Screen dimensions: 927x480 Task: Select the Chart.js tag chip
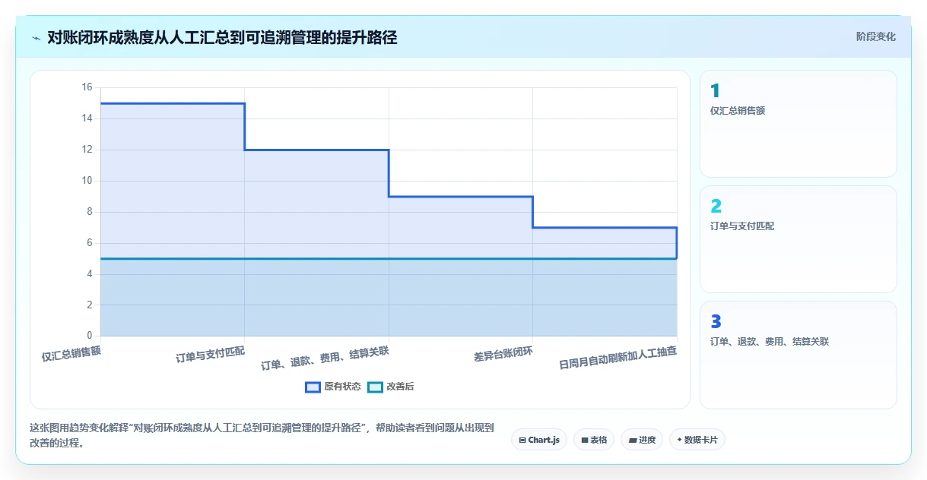[x=539, y=440]
